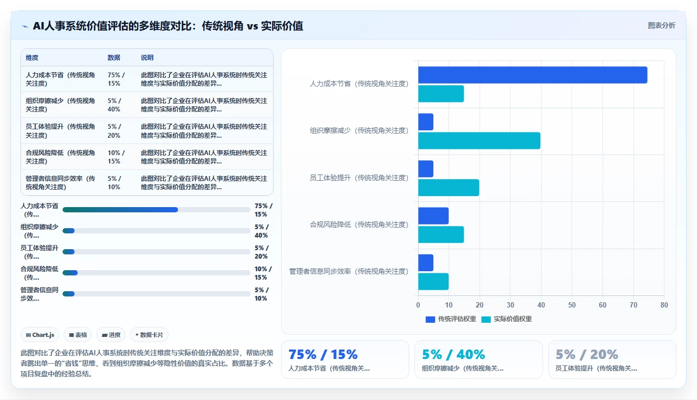
Task: Open the 75% / 15% data card
Action: click(x=345, y=360)
